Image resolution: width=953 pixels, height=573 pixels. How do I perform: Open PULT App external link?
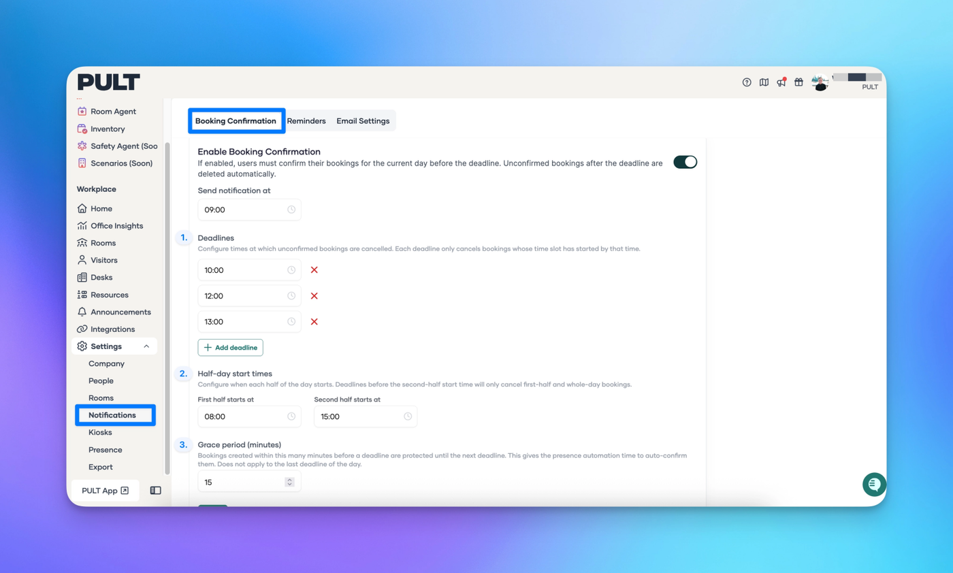pos(105,491)
